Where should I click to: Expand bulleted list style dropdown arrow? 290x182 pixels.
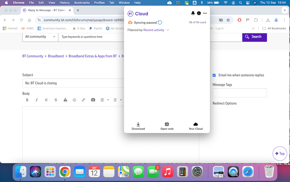pyautogui.click(x=121, y=100)
